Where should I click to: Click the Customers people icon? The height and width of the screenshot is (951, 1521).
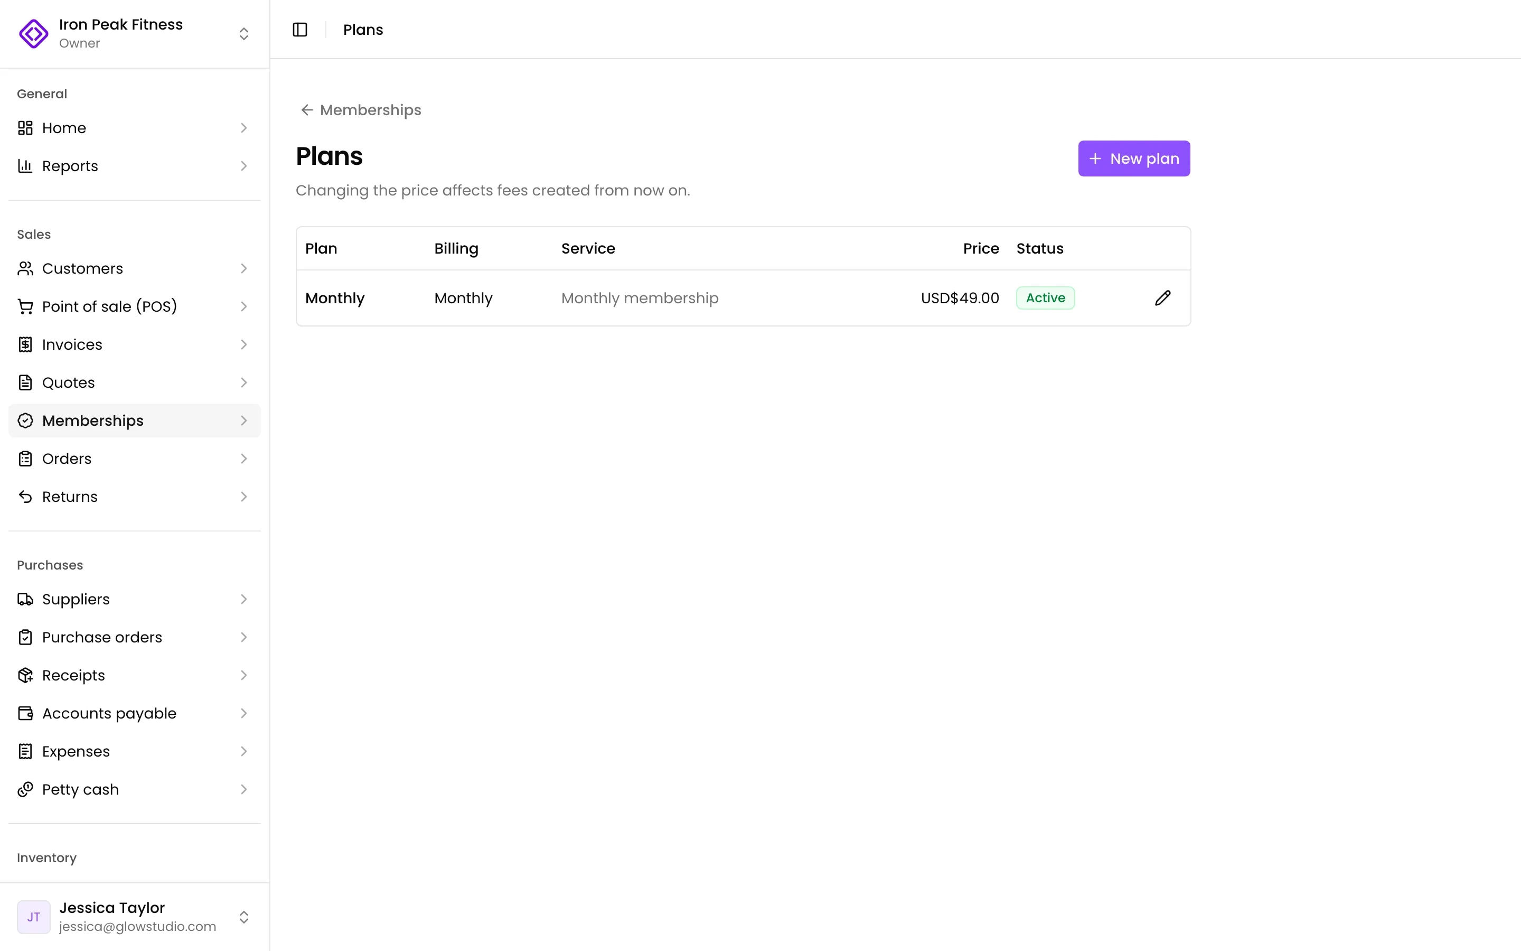tap(25, 268)
